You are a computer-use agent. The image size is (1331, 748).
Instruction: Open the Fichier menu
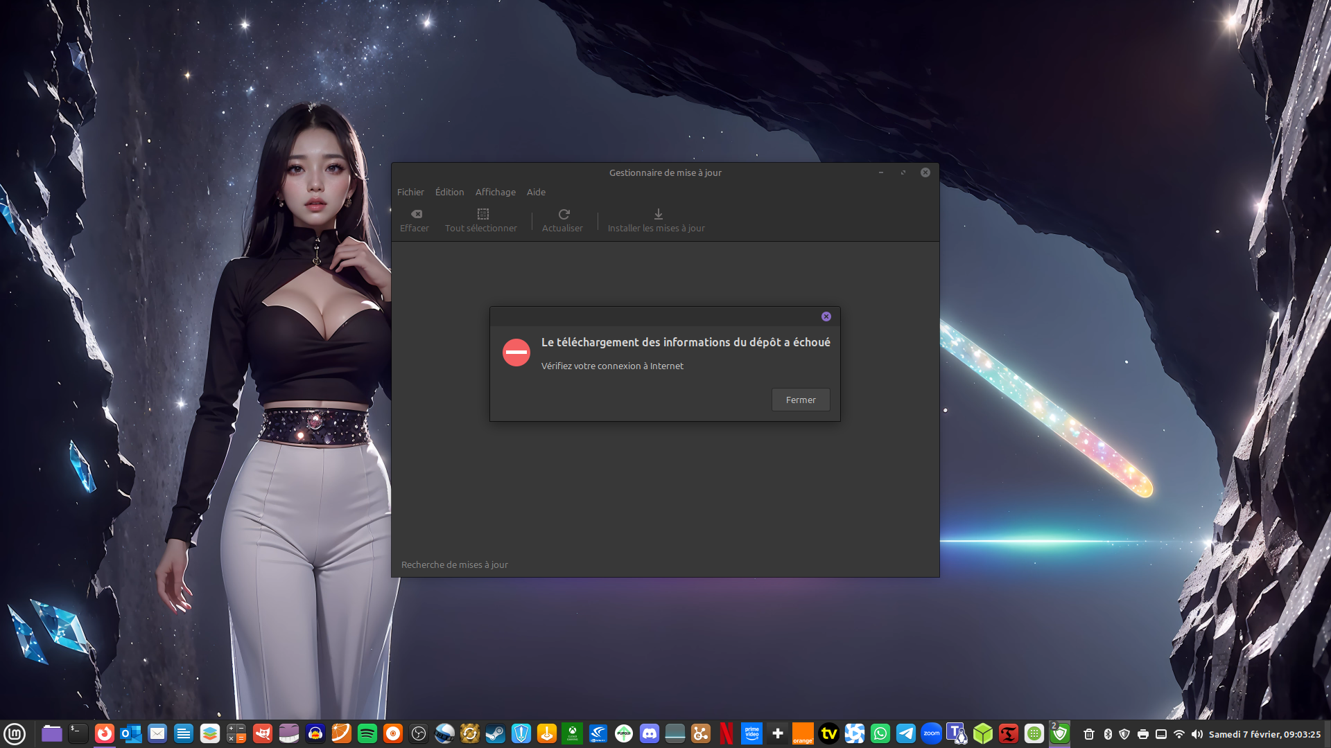[410, 192]
